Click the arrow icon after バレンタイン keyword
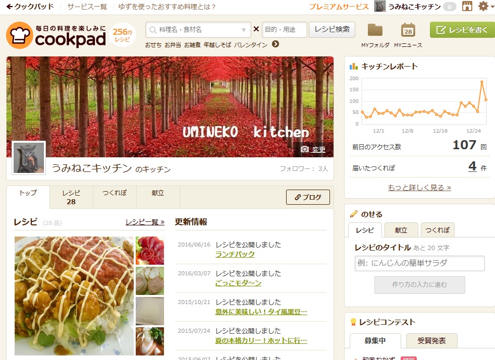Viewport: 495px width, 360px height. pyautogui.click(x=276, y=44)
